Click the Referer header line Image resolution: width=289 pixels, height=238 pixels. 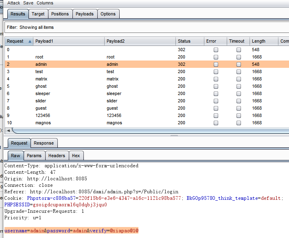(91, 192)
